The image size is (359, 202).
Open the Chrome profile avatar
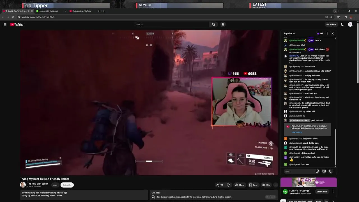(351, 17)
